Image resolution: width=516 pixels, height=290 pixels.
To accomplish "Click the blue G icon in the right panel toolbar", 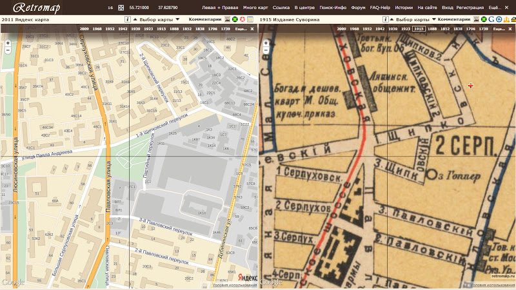I will point(491,19).
